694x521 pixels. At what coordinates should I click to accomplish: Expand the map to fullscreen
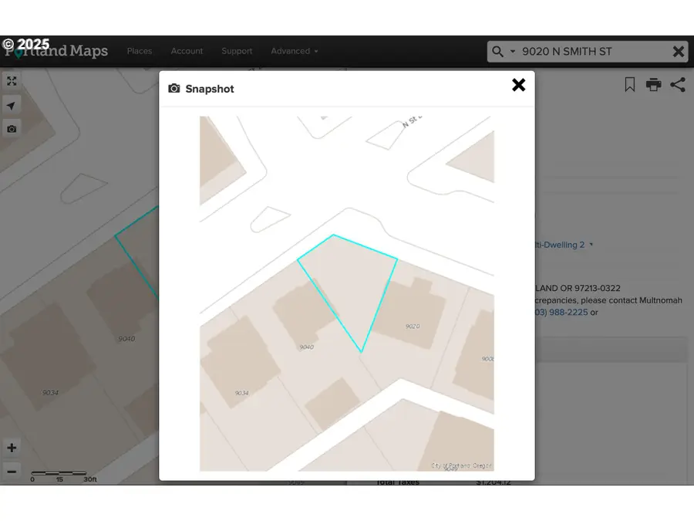click(x=12, y=80)
